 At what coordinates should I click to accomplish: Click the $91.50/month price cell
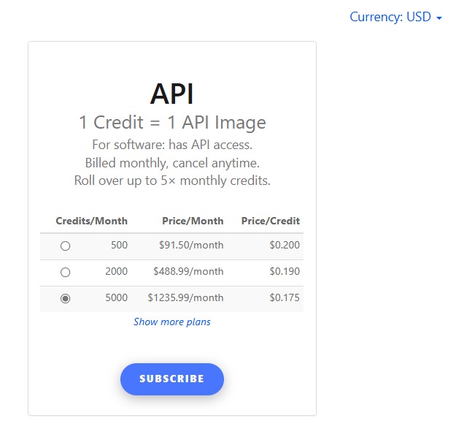(x=191, y=246)
